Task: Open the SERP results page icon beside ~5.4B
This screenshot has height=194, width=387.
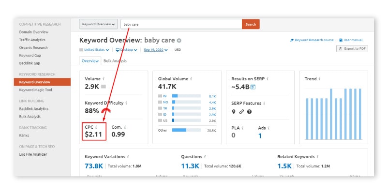Action: [253, 87]
